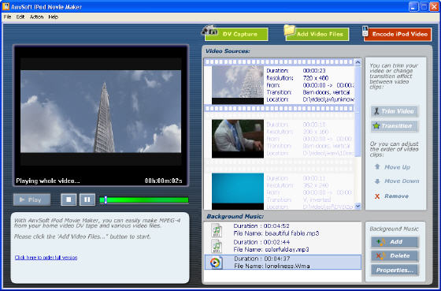
Task: Click the DV Capture button
Action: [x=236, y=34]
